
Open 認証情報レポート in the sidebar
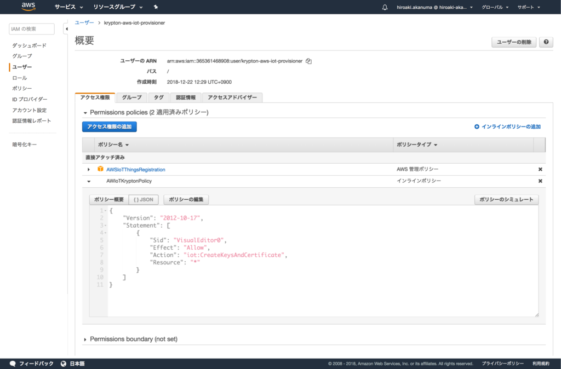[x=31, y=121]
